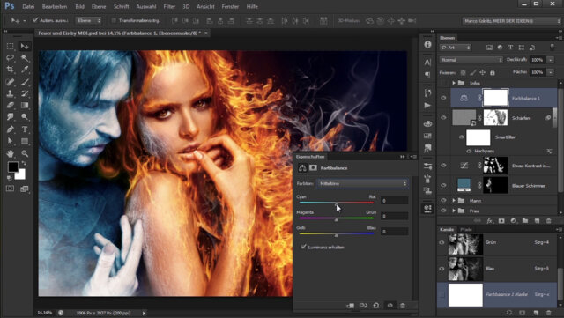
Task: Select the Eraser tool
Action: (10, 105)
